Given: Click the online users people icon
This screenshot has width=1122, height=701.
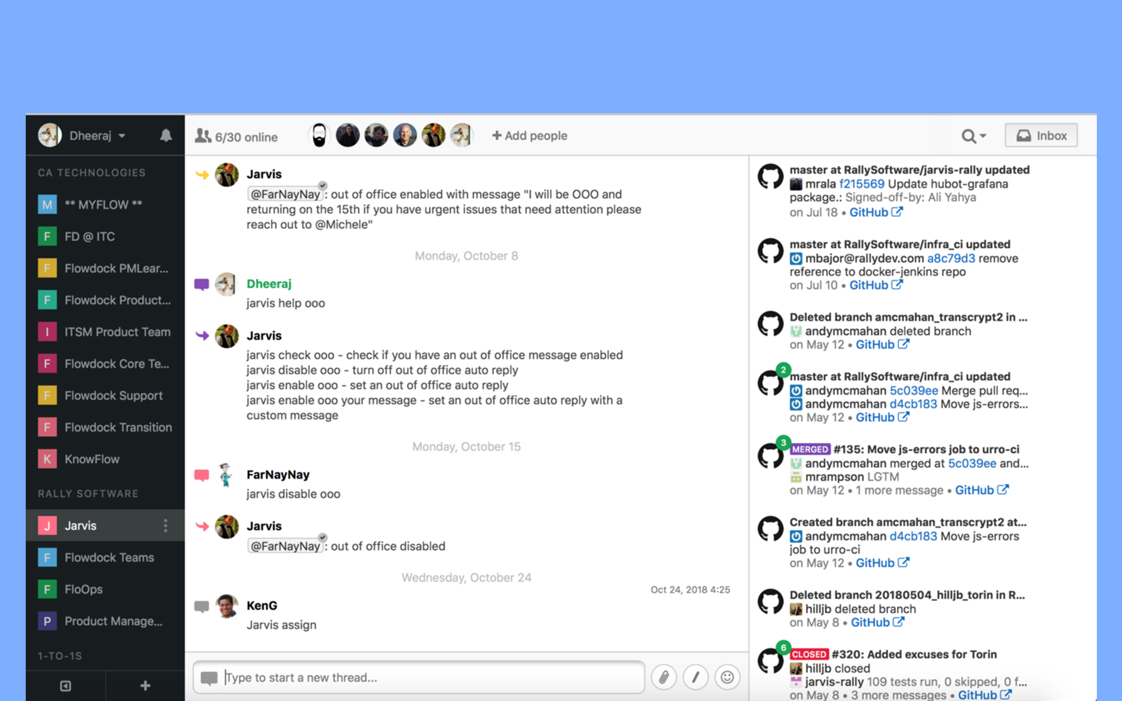Looking at the screenshot, I should [x=203, y=136].
